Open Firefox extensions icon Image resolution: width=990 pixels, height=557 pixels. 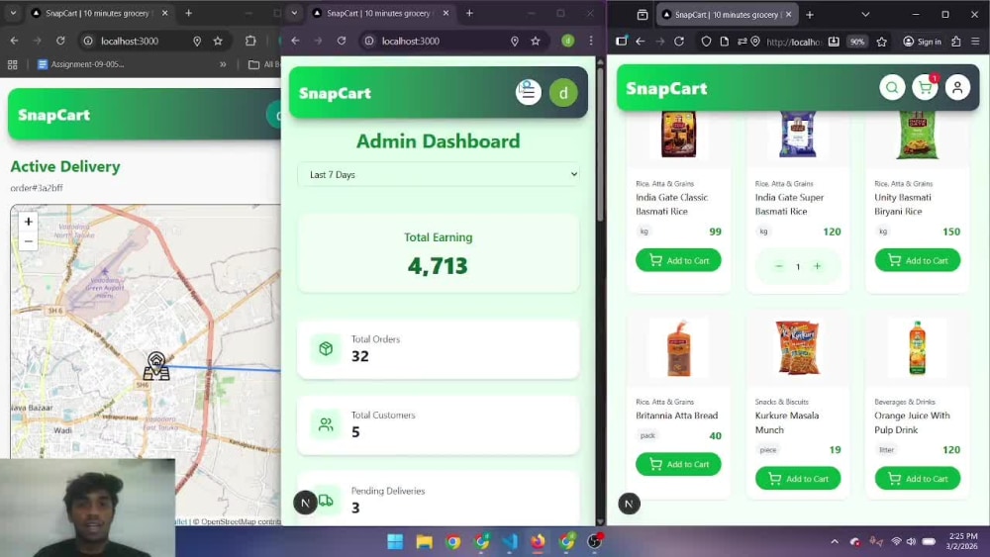(x=956, y=42)
